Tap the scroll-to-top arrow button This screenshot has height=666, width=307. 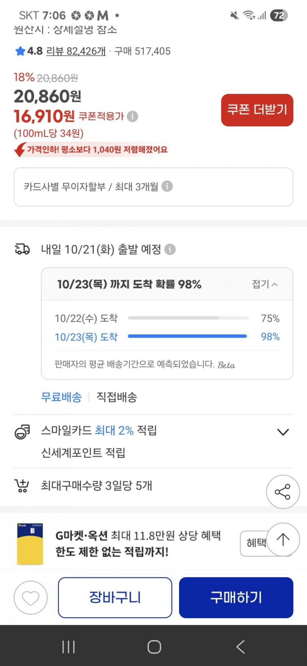[283, 540]
